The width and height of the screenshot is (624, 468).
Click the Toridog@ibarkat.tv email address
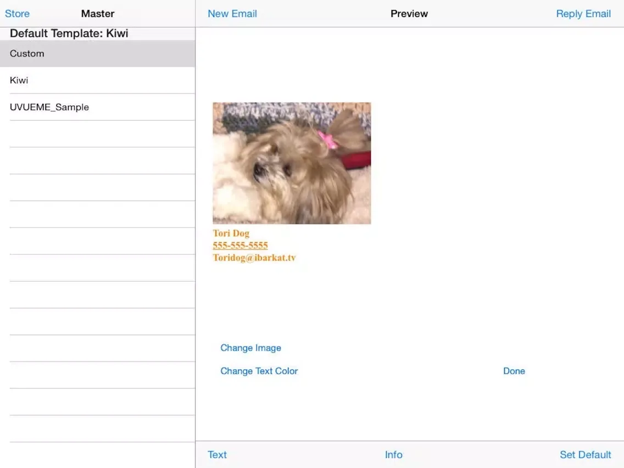tap(254, 258)
